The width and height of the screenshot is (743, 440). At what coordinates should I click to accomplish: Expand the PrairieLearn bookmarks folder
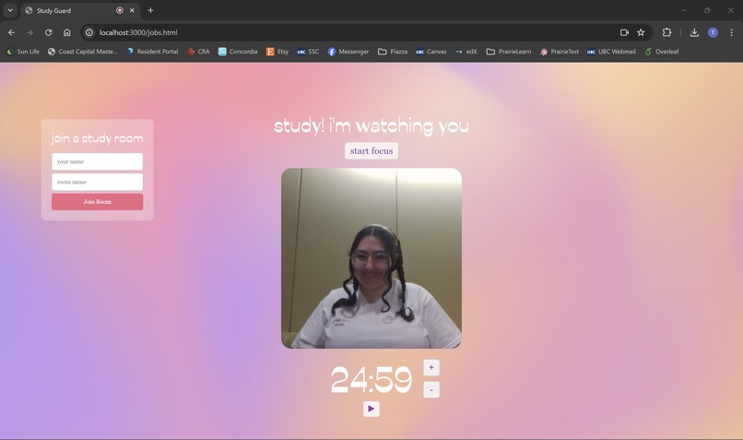[x=509, y=52]
